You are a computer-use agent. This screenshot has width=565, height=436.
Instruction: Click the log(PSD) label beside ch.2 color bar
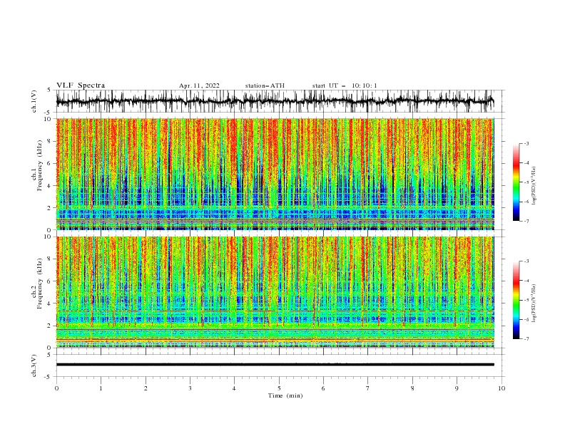(x=534, y=303)
